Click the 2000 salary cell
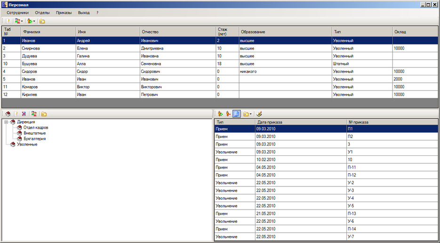The height and width of the screenshot is (243, 440). pyautogui.click(x=415, y=79)
